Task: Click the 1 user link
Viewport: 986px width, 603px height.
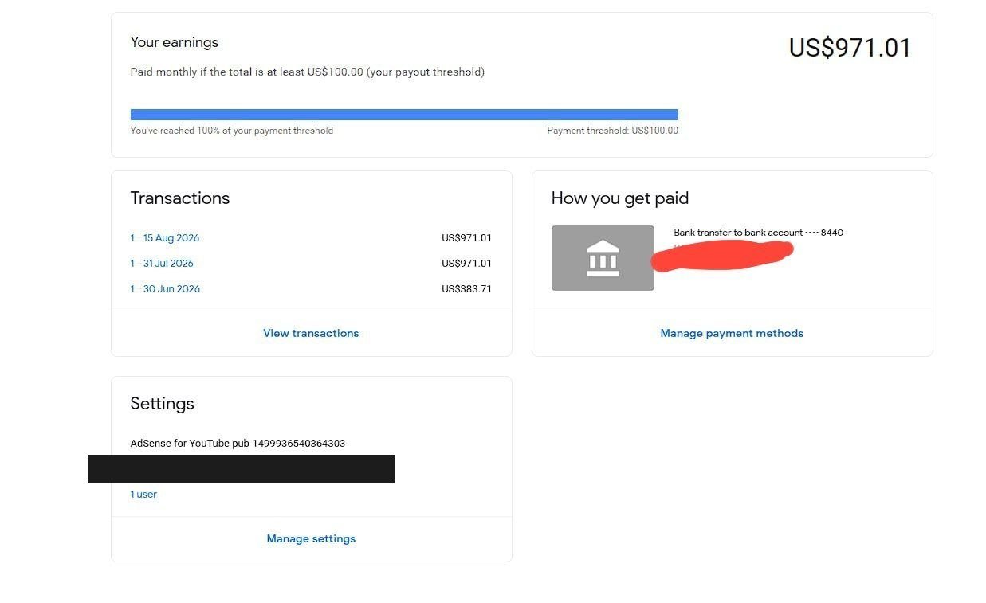Action: (143, 495)
